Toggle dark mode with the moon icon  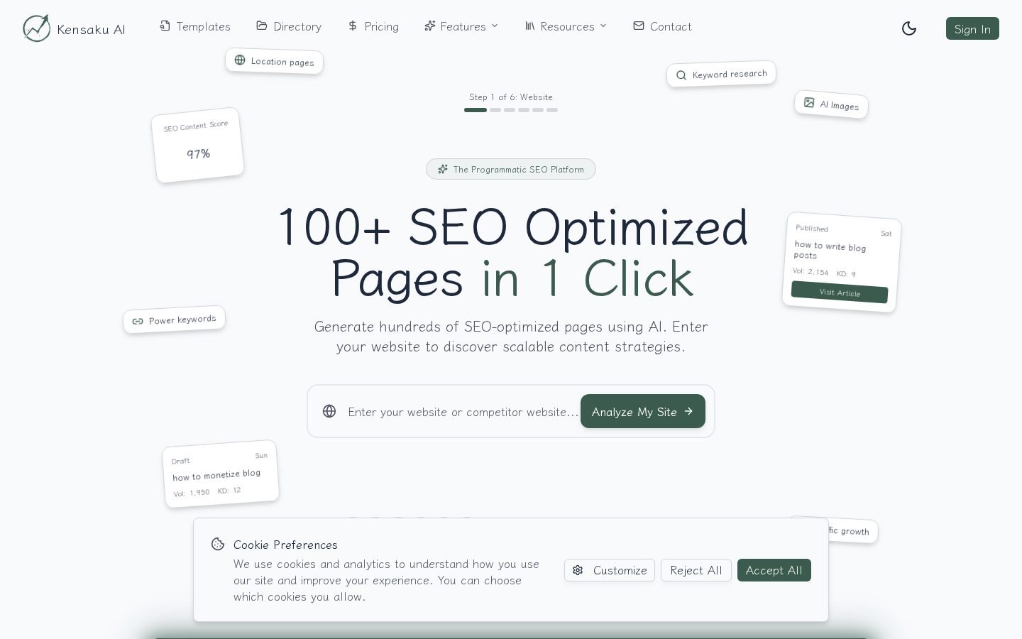(908, 28)
